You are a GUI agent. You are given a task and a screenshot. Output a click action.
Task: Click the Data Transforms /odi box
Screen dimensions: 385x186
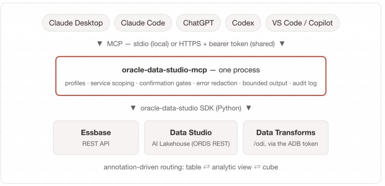[x=286, y=137]
